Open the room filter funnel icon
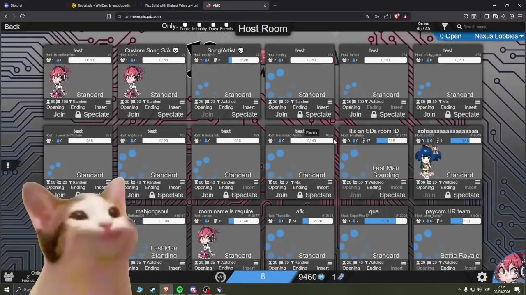Screen dimensions: 526x295 coord(445,27)
